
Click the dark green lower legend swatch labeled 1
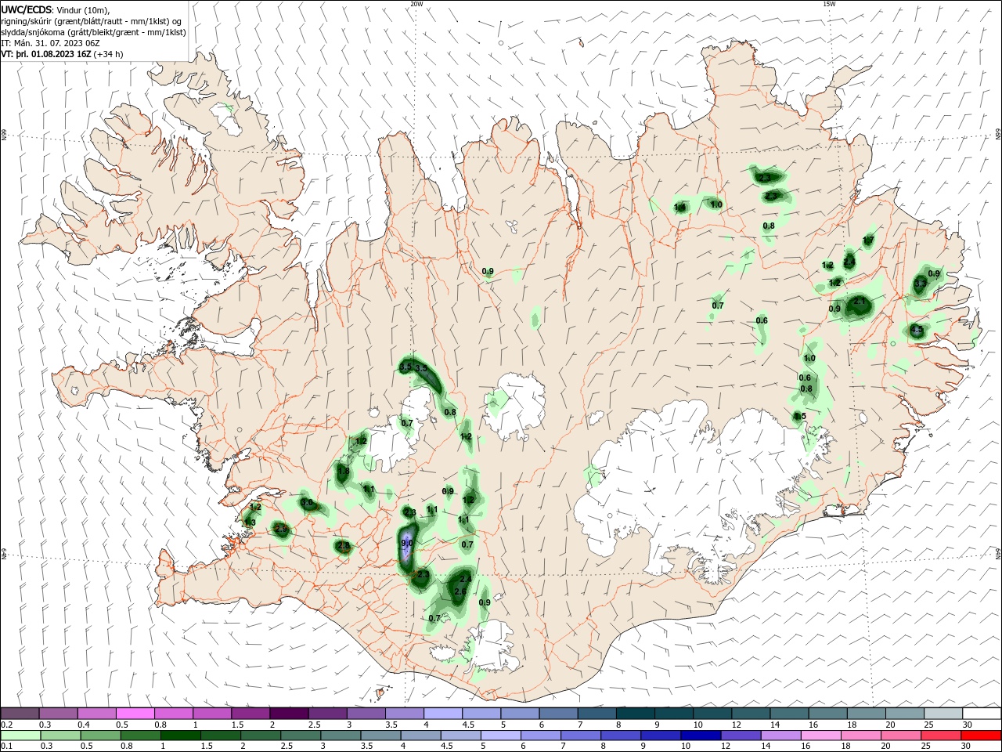pos(180,736)
